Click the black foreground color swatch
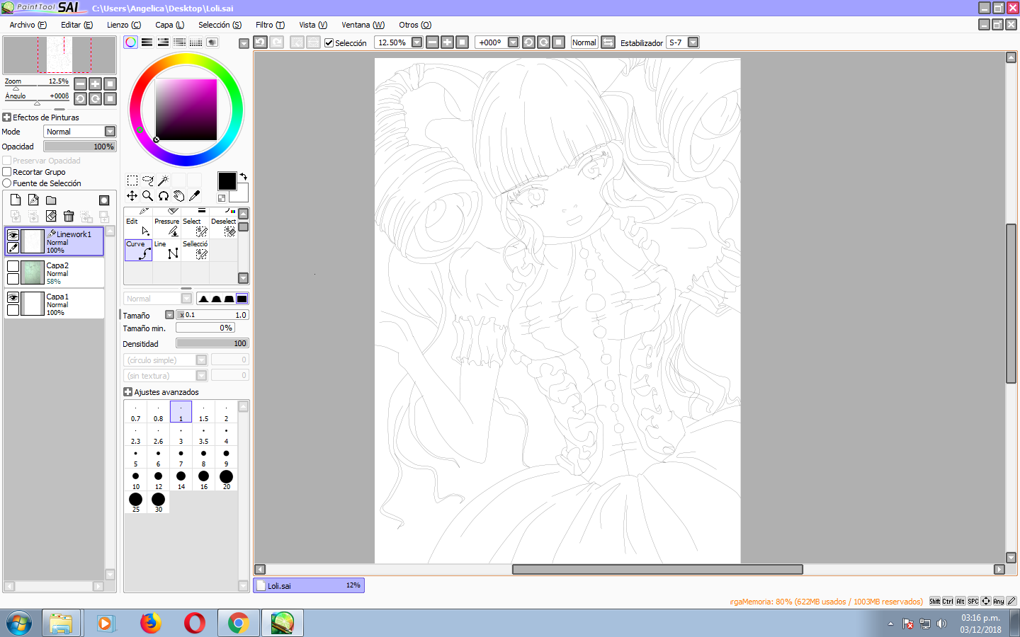 tap(227, 181)
